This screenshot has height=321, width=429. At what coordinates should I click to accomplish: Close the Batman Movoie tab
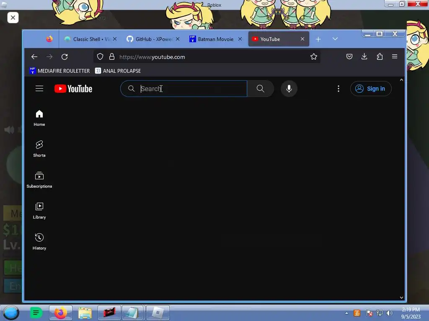[240, 39]
